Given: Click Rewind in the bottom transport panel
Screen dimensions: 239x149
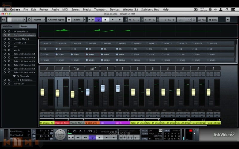Looking at the screenshot, I should pyautogui.click(x=78, y=137).
